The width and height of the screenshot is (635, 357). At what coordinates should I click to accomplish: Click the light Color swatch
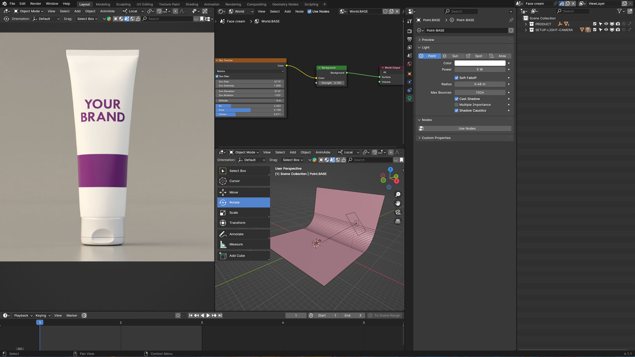[480, 63]
